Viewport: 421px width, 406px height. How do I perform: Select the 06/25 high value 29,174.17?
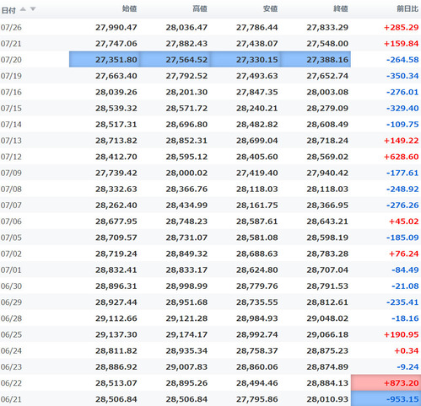(186, 334)
